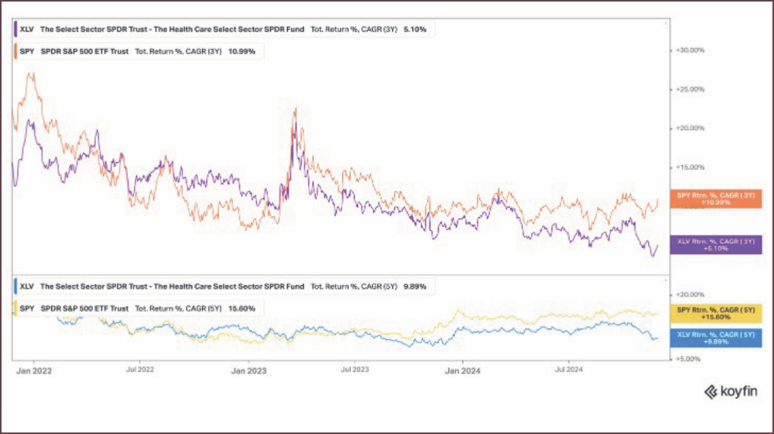Viewport: 774px width, 434px height.
Task: Click the XLV ticker in the 3Y legend
Action: pyautogui.click(x=26, y=29)
